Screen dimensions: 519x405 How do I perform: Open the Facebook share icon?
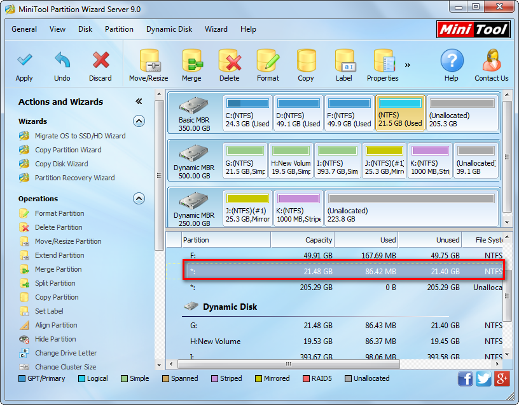point(465,378)
